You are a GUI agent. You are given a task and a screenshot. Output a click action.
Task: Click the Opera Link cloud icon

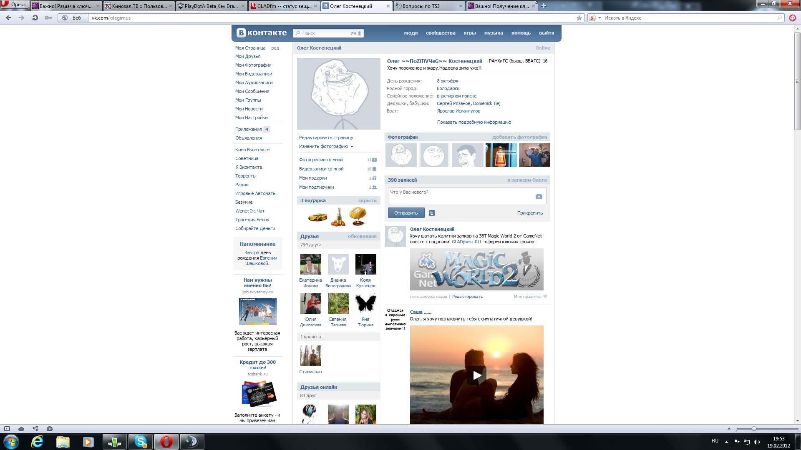(x=21, y=428)
